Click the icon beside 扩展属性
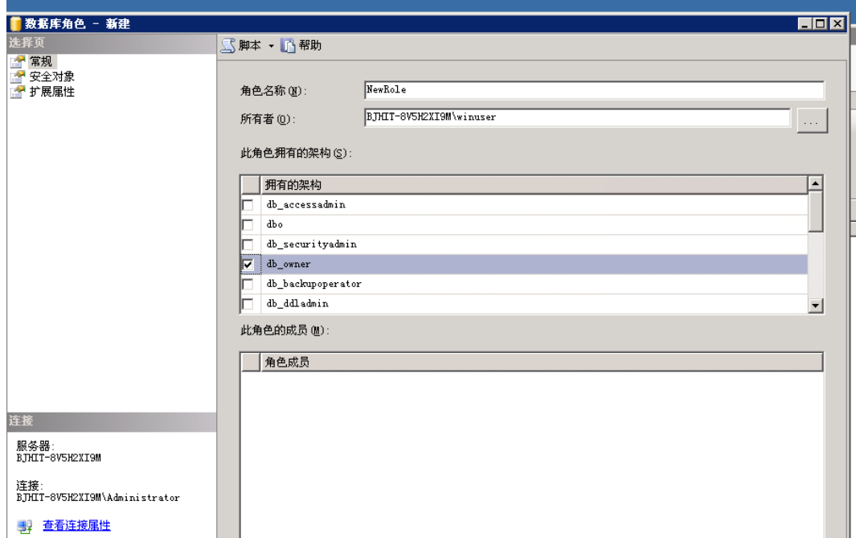This screenshot has width=856, height=538. [x=18, y=92]
